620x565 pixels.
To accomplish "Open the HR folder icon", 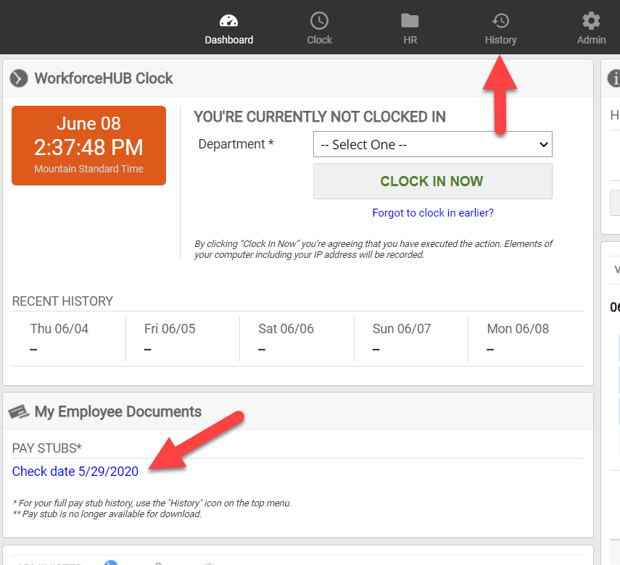I will [410, 21].
